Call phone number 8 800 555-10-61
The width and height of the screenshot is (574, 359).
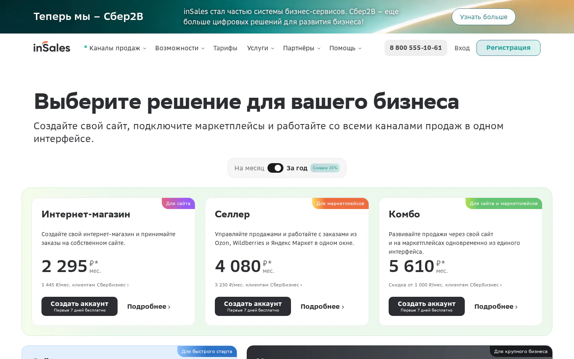416,48
